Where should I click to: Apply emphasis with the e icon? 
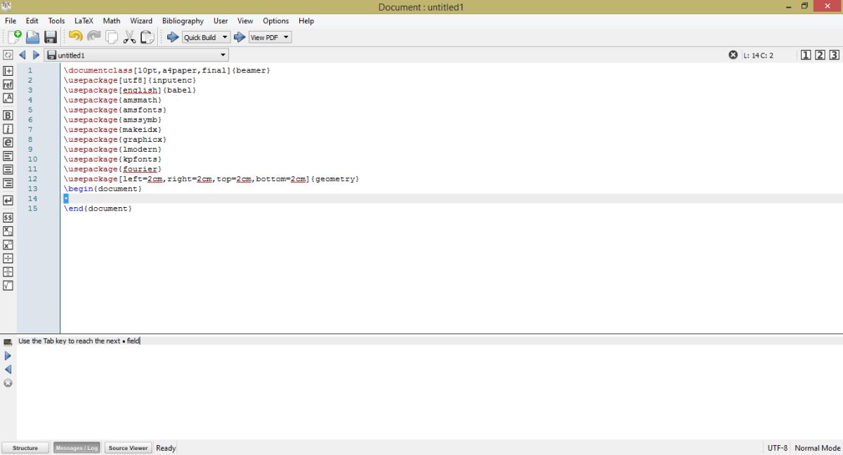[8, 142]
